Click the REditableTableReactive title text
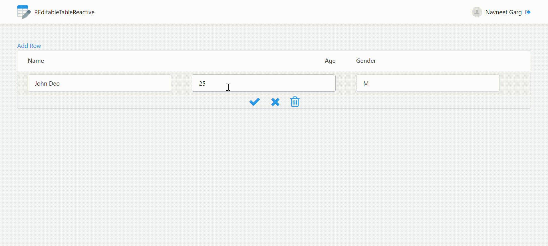The width and height of the screenshot is (548, 246). (x=65, y=12)
